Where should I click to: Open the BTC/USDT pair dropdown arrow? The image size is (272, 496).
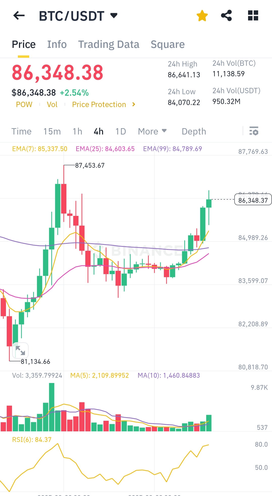click(x=114, y=16)
